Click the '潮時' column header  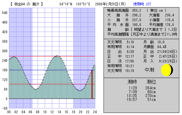click(132, 82)
